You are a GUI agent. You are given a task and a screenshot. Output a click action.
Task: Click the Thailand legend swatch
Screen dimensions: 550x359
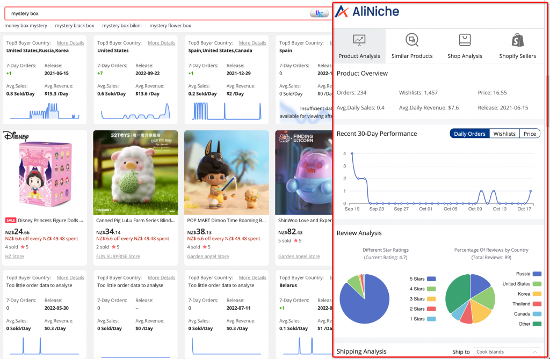pyautogui.click(x=537, y=304)
